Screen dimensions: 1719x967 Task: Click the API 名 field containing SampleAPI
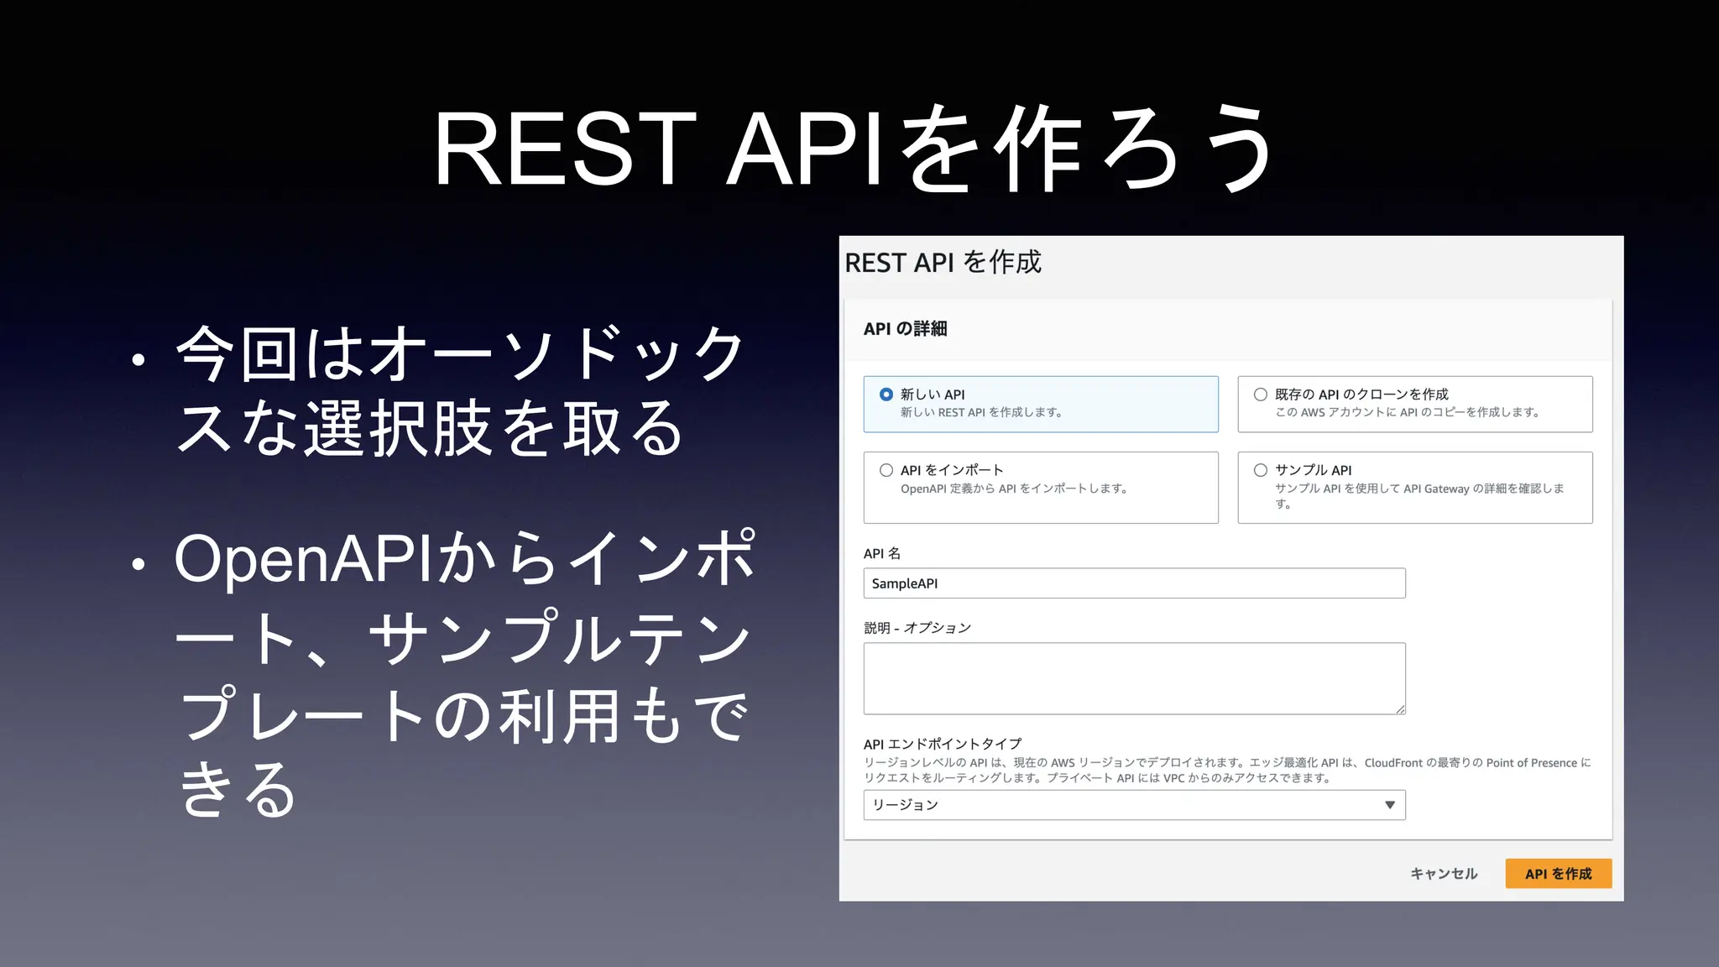click(x=1133, y=583)
